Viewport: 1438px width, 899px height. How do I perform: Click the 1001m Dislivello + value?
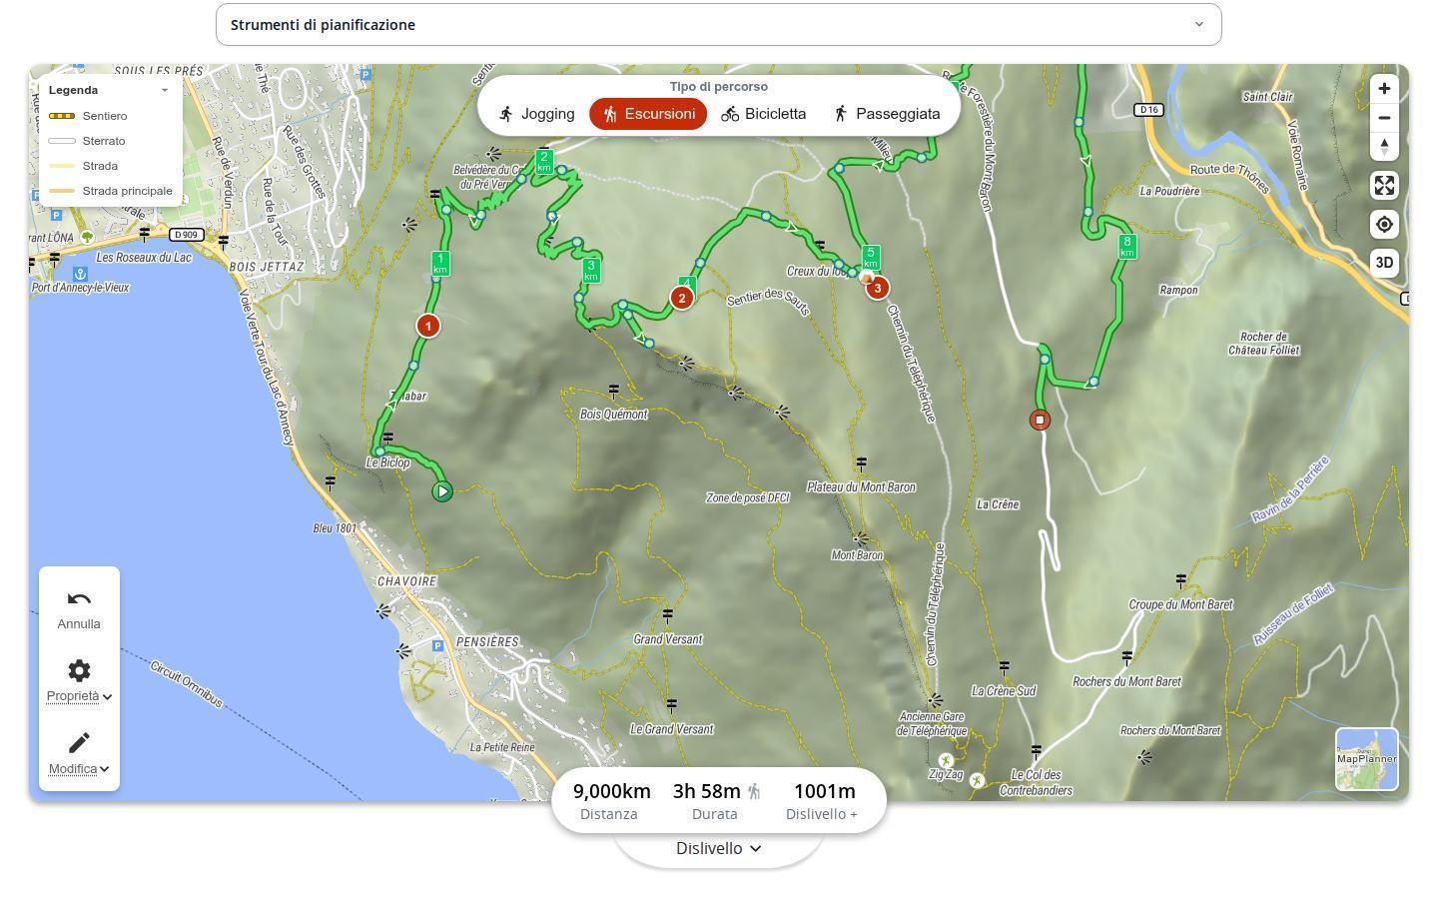824,791
